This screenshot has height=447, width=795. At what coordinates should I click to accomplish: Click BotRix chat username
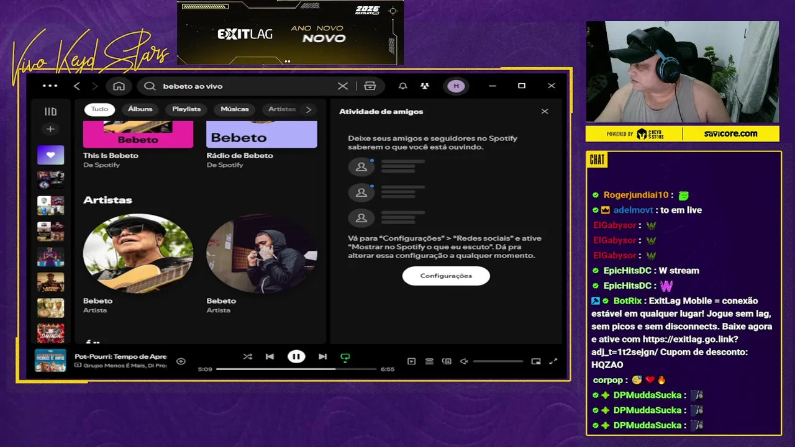pos(627,300)
